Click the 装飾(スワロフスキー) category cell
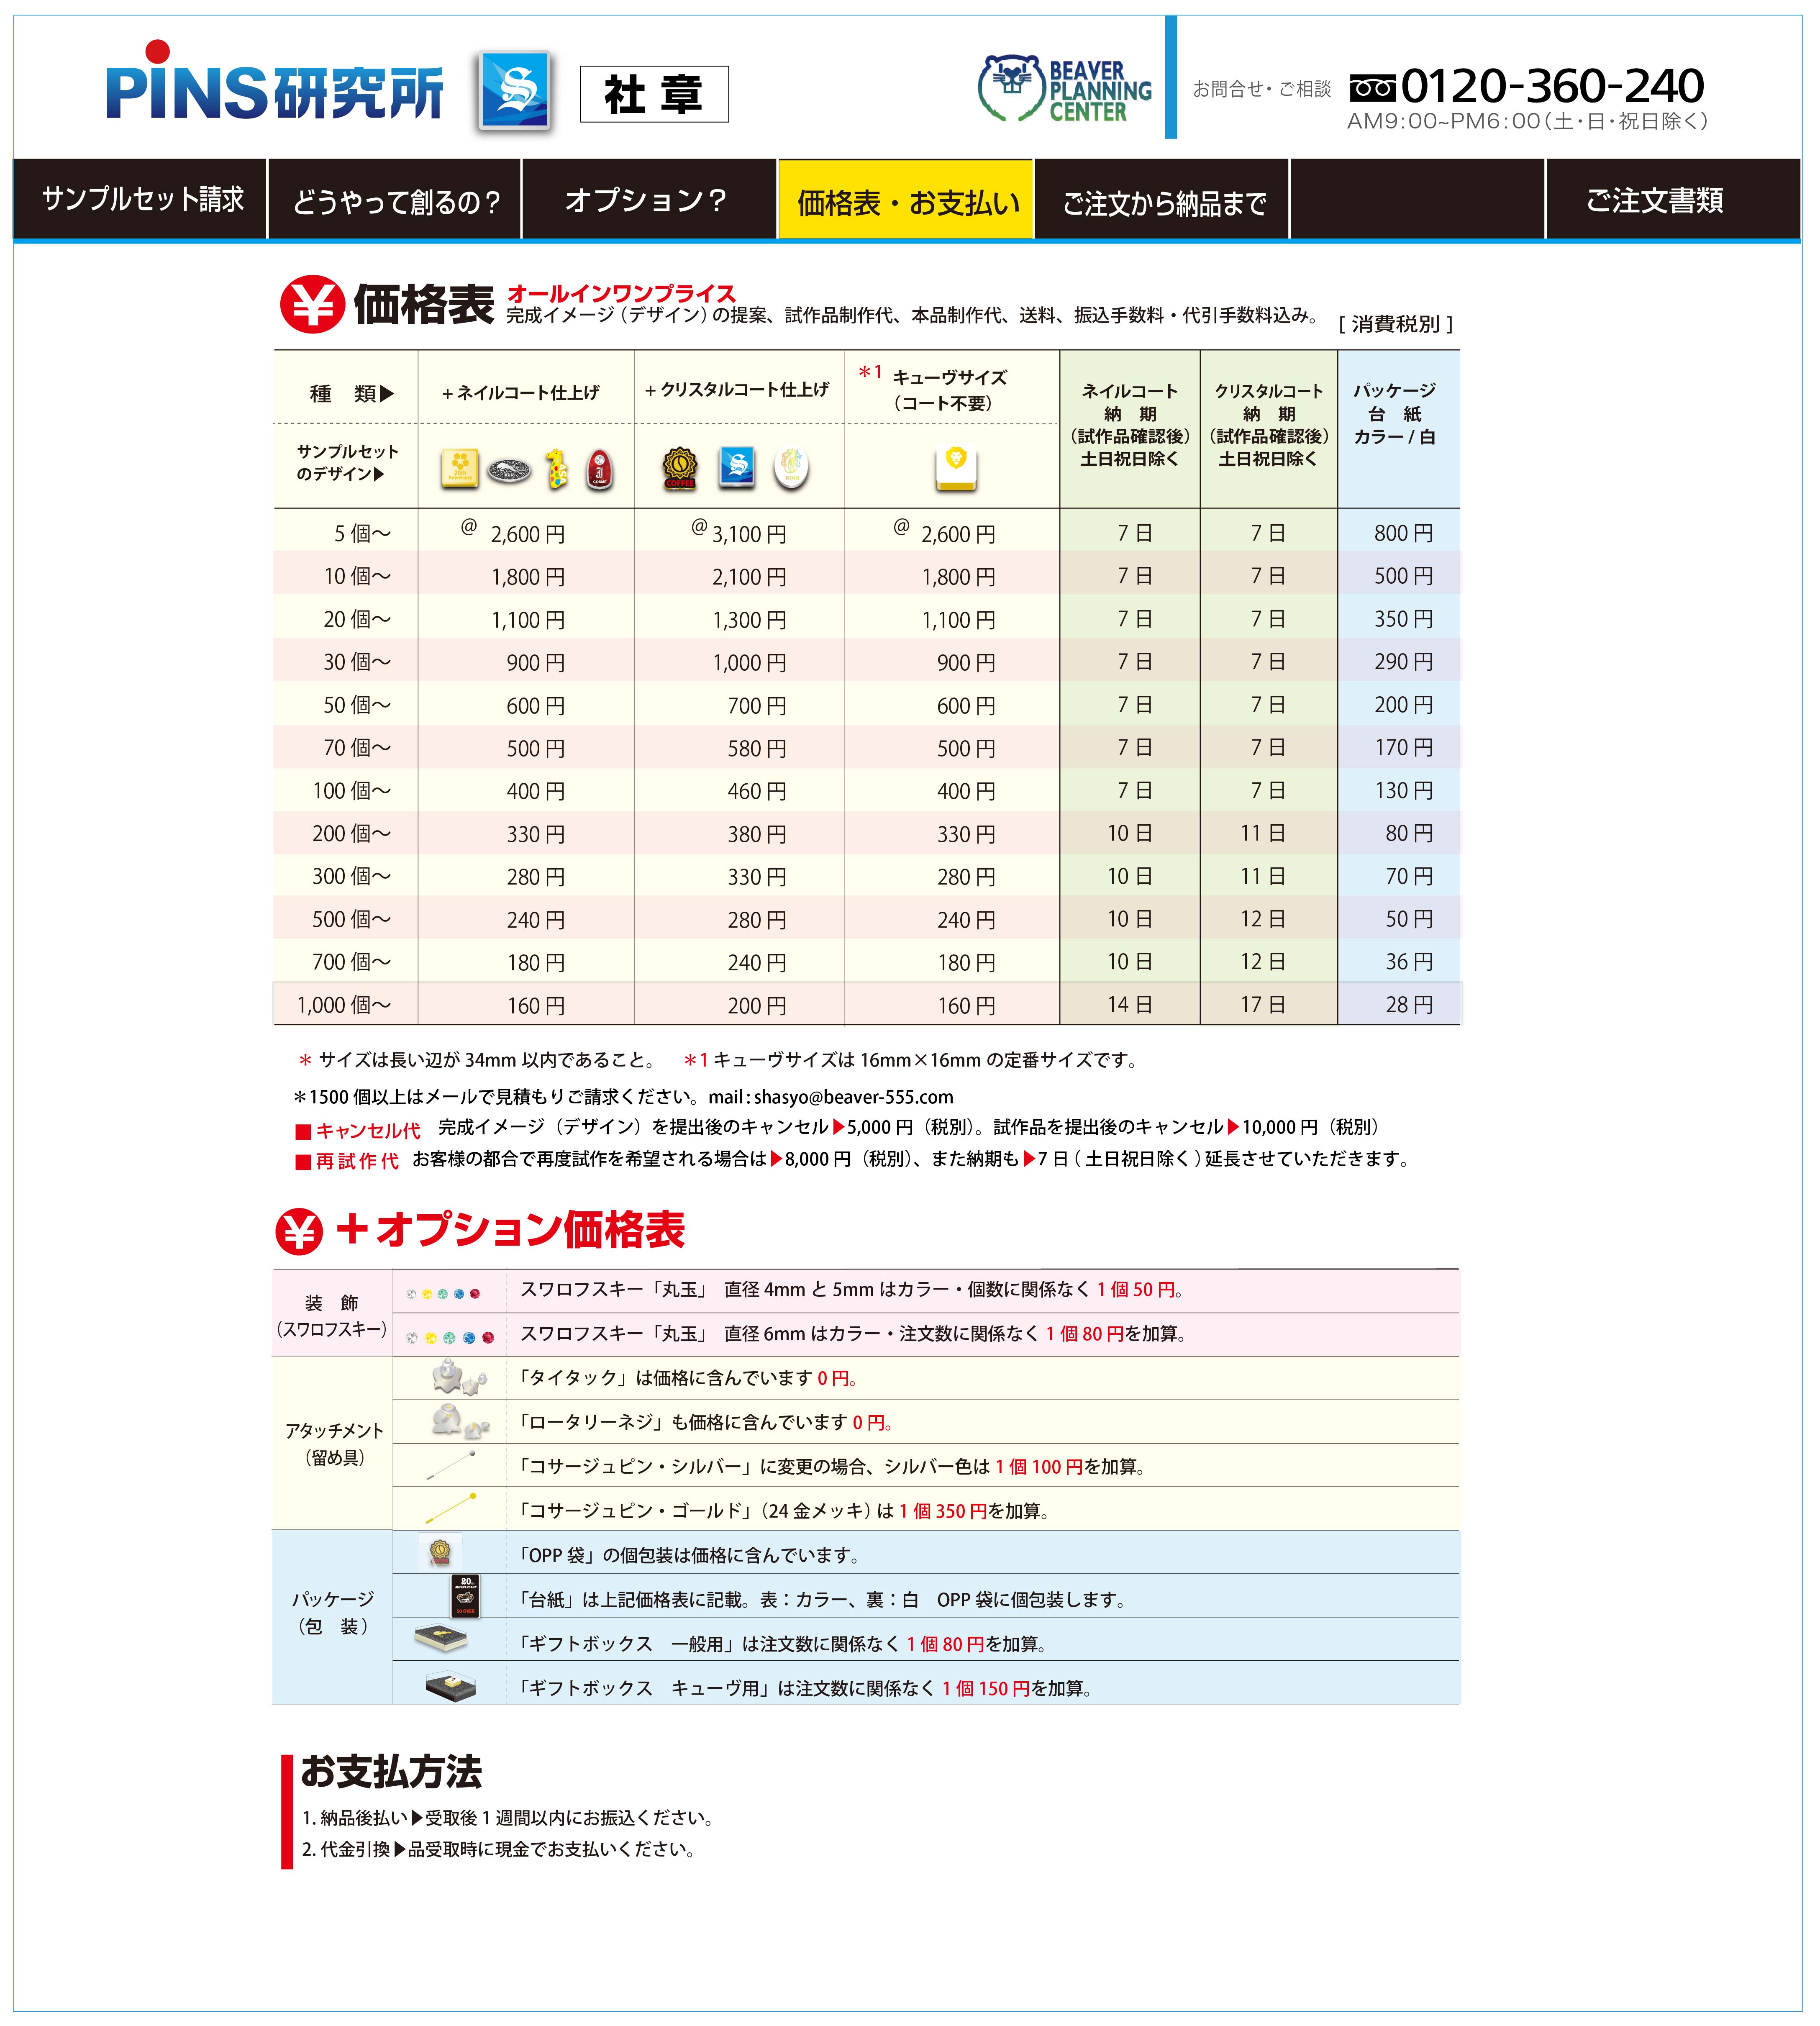 332,1314
